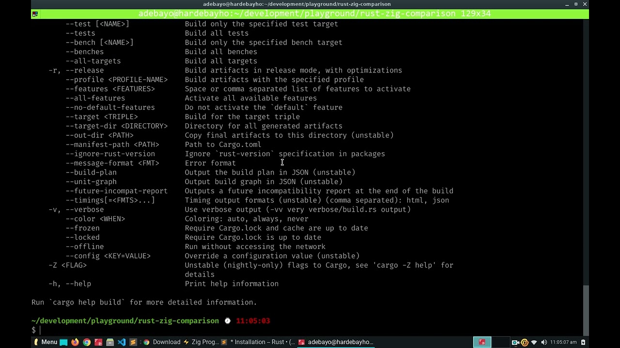Click the 11:05:07 am clock
The width and height of the screenshot is (620, 348).
pos(563,342)
